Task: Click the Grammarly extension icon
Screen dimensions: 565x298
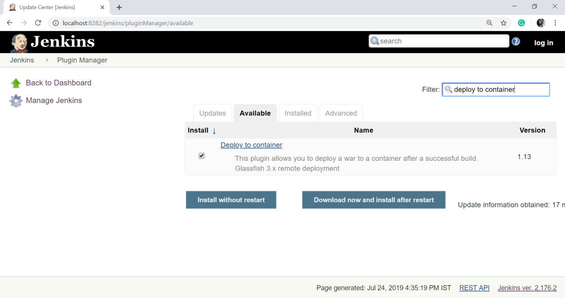Action: (x=522, y=23)
